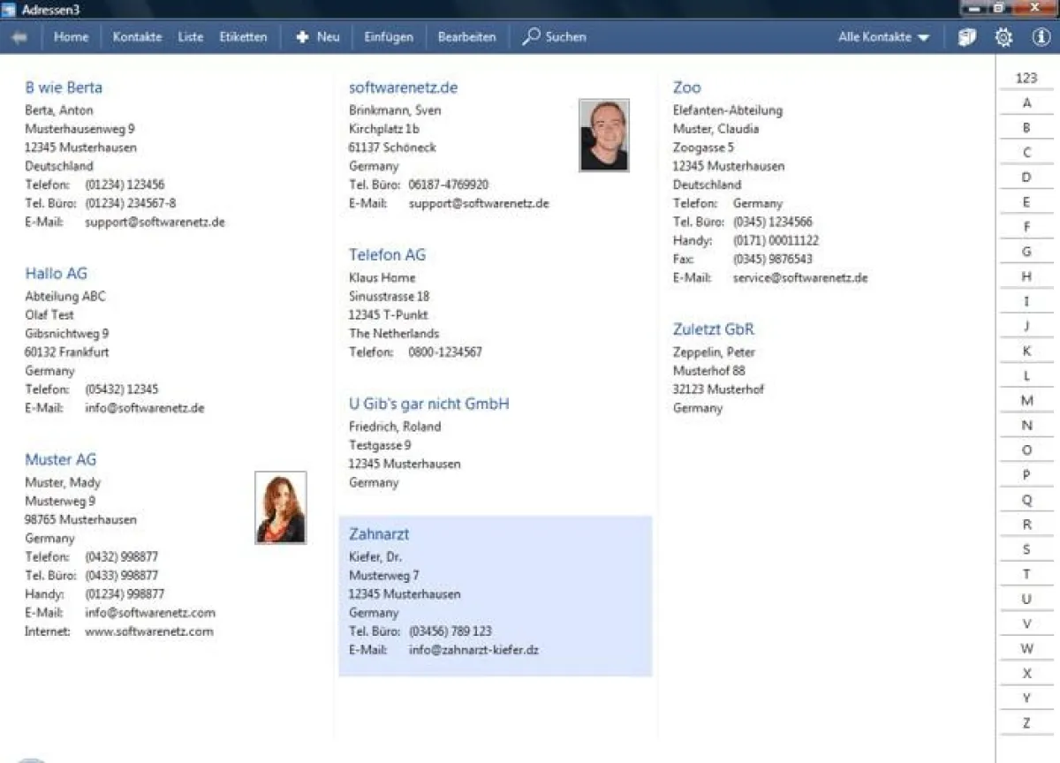This screenshot has height=763, width=1060.
Task: Print contacts using the printer icon
Action: [966, 37]
